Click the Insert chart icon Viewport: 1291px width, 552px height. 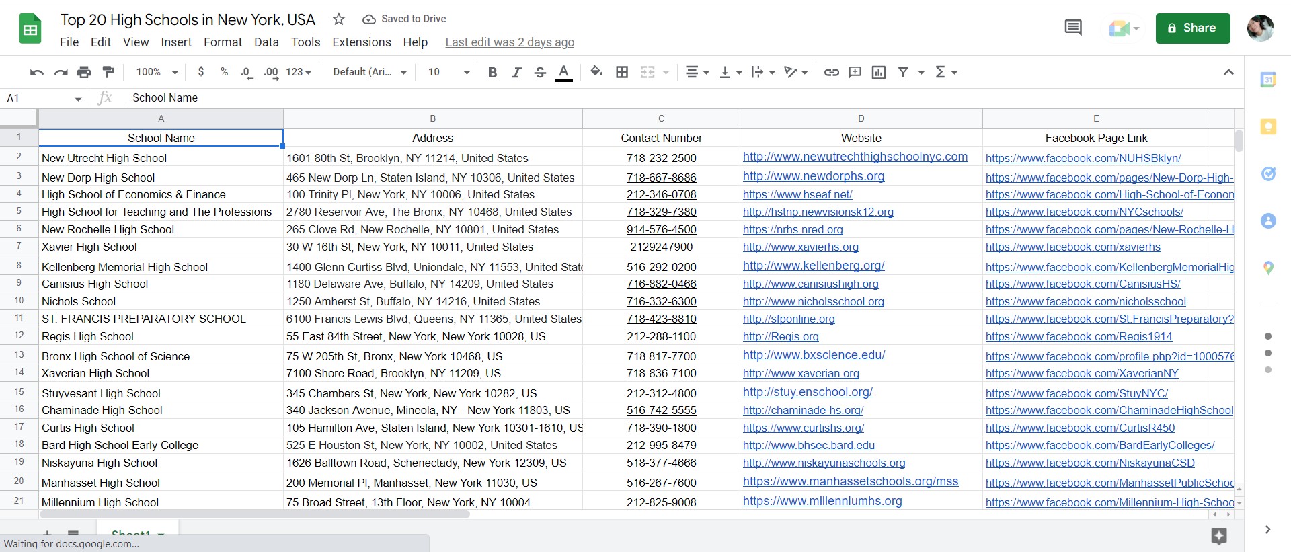click(x=879, y=72)
